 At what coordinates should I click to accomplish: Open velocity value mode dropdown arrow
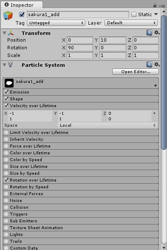[154, 114]
